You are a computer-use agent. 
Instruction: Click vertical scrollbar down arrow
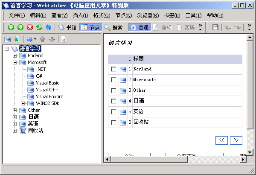pyautogui.click(x=250, y=152)
